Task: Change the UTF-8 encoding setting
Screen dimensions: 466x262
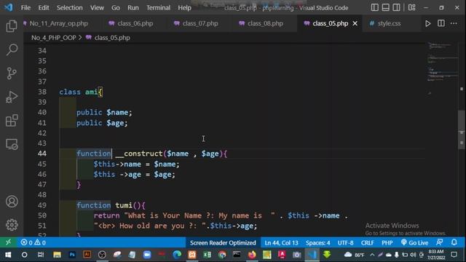Action: (345, 242)
